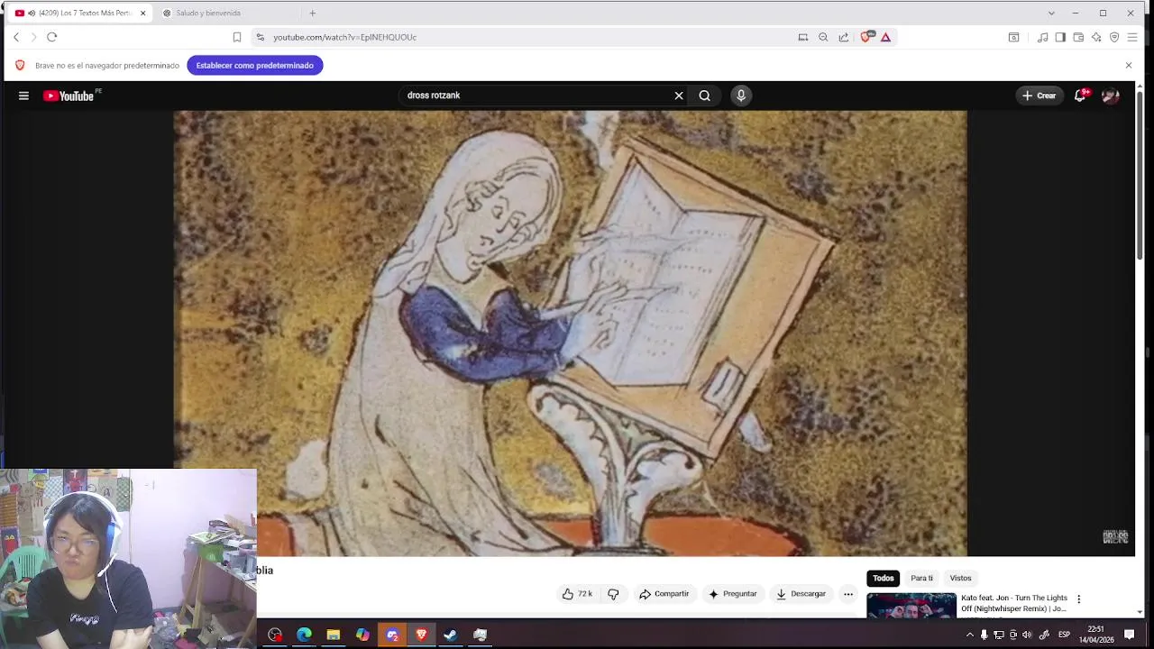Click the picture-in-picture icon in address bar
Screen dimensions: 1154x649
803,37
